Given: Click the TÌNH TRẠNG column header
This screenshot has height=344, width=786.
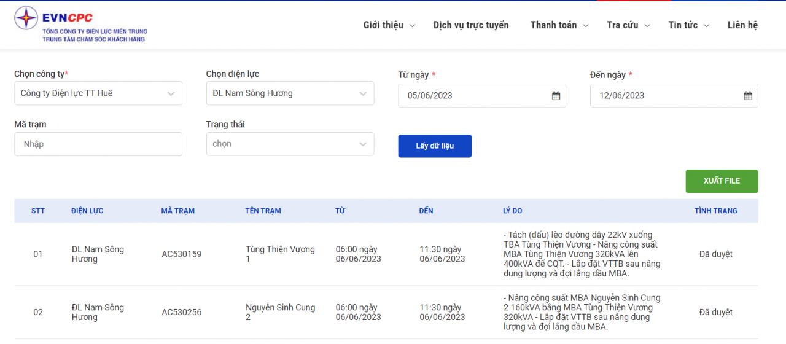Looking at the screenshot, I should (716, 211).
